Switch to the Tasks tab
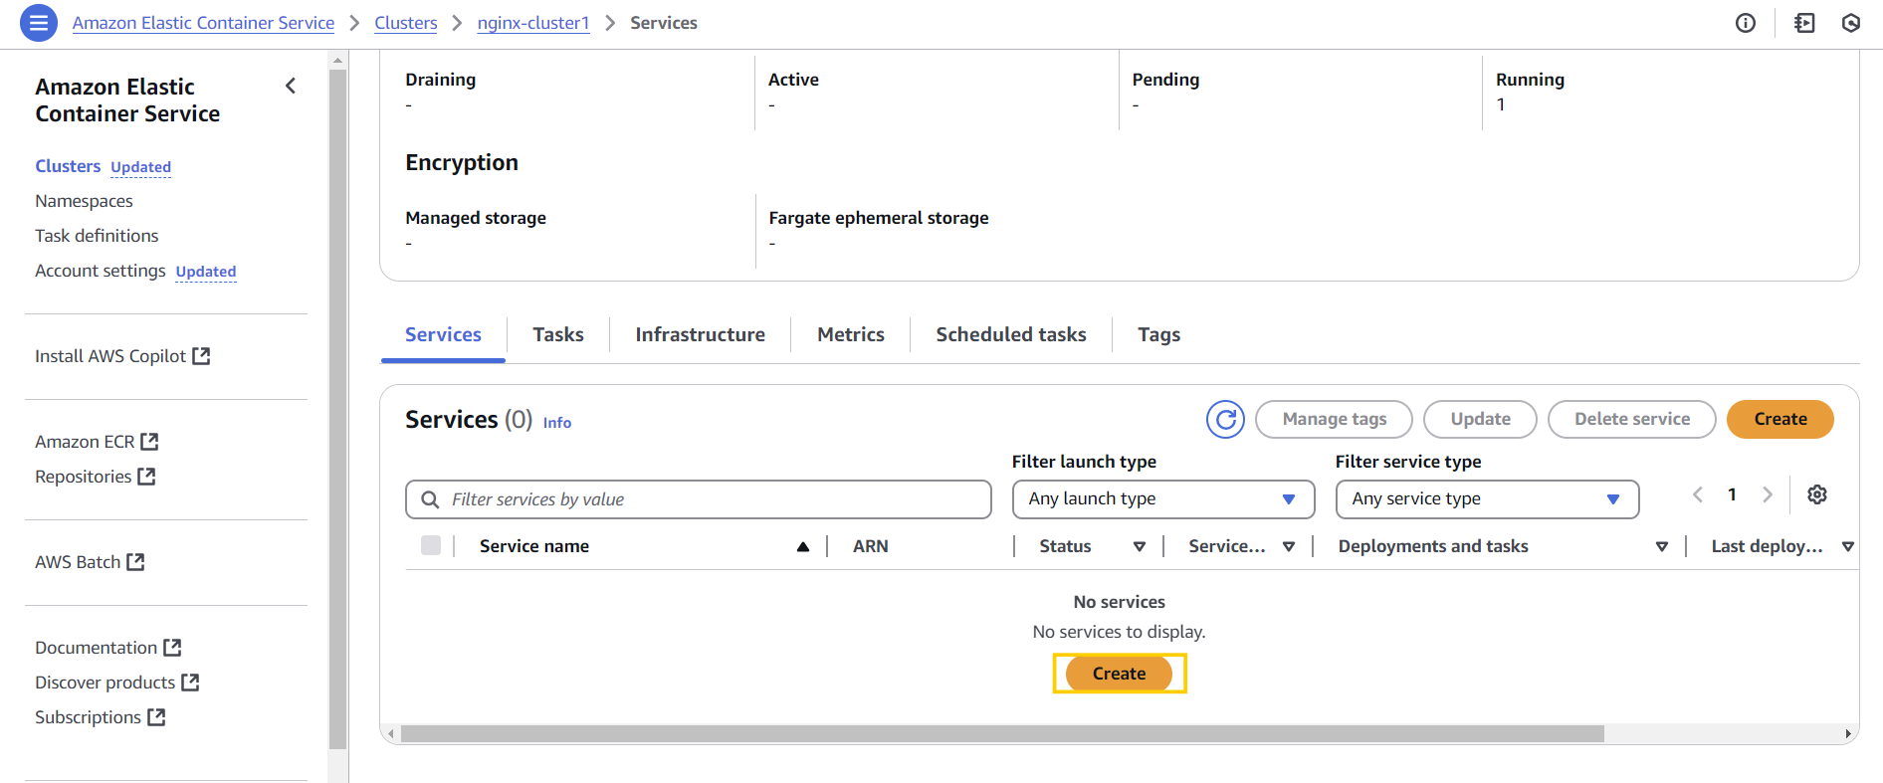Image resolution: width=1883 pixels, height=783 pixels. [x=557, y=335]
